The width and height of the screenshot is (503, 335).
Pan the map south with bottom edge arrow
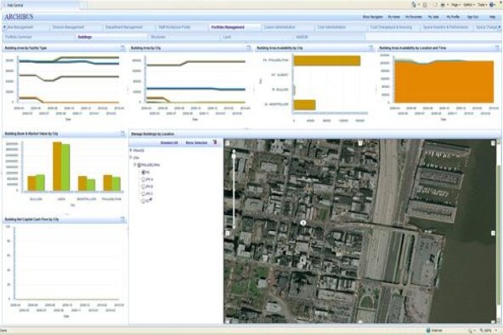point(360,321)
